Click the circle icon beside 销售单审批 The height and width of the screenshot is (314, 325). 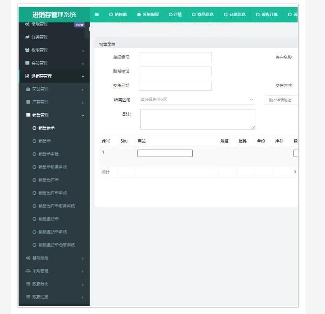click(x=34, y=154)
